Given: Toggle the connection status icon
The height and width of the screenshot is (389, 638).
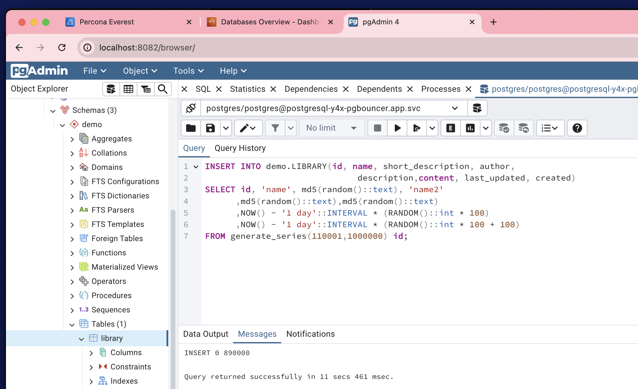Looking at the screenshot, I should pos(191,108).
